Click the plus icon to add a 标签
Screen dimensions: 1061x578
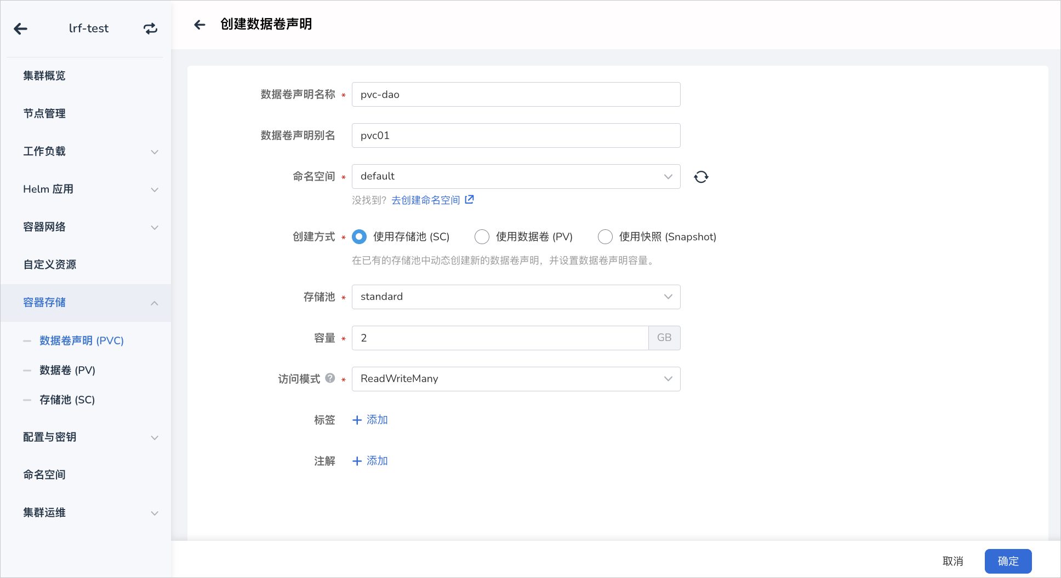pos(357,420)
